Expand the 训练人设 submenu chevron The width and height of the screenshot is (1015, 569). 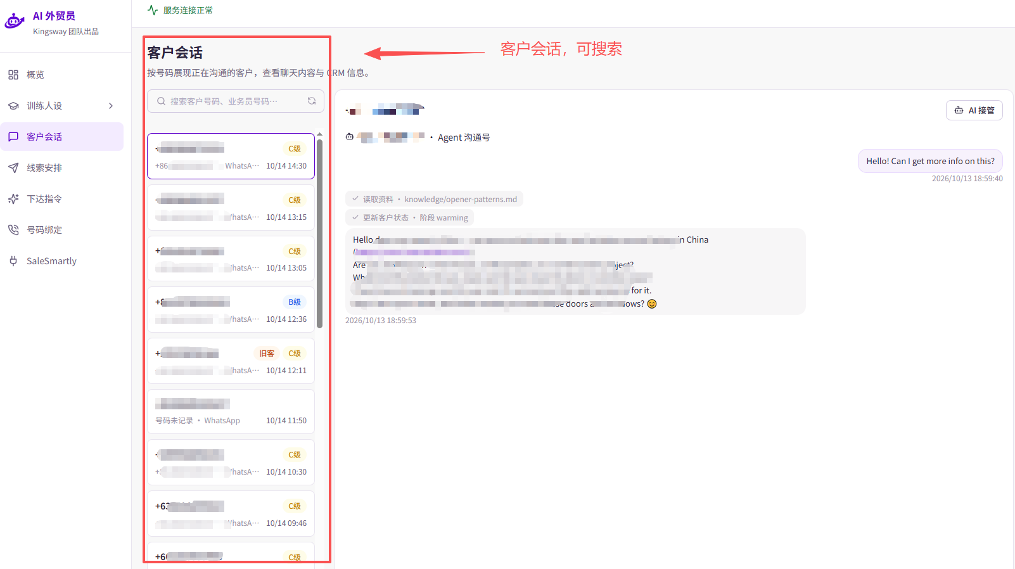[x=111, y=106]
